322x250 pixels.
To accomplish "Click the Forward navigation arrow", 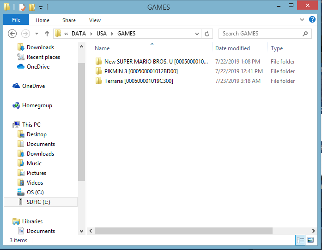I will click(x=25, y=34).
